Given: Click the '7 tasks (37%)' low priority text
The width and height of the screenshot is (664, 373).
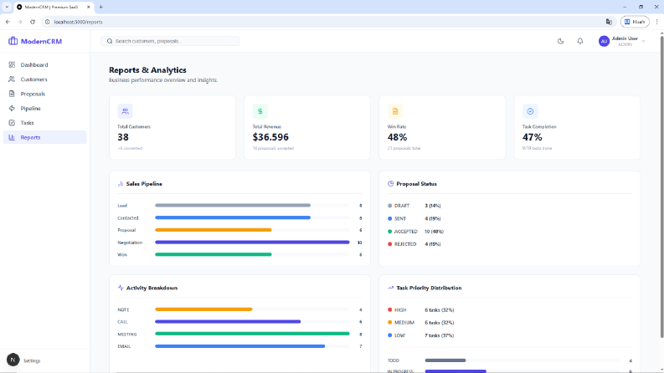Looking at the screenshot, I should 439,335.
